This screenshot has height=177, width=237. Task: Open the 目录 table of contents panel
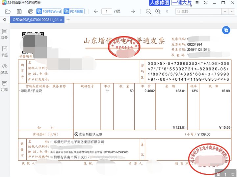coord(4,34)
